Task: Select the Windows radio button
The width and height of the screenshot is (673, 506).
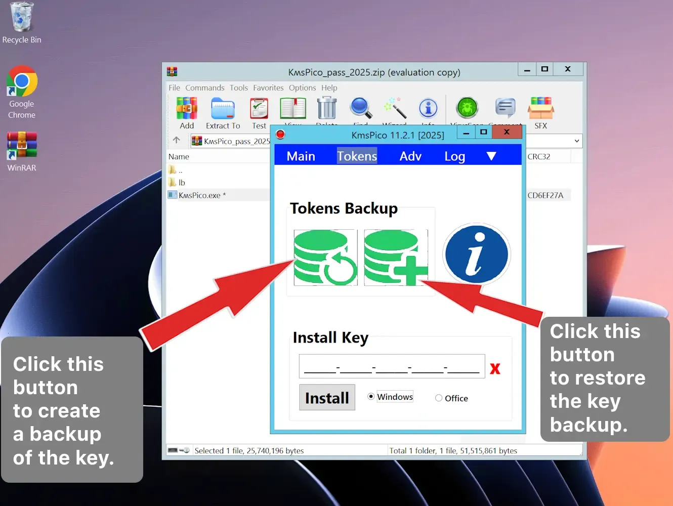Action: click(371, 397)
